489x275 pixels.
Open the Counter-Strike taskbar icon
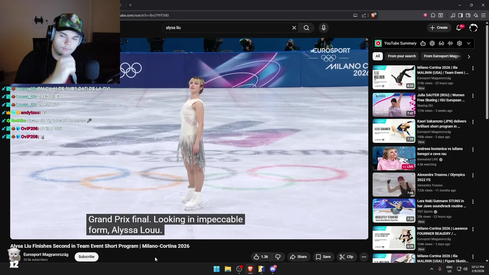pyautogui.click(x=261, y=269)
